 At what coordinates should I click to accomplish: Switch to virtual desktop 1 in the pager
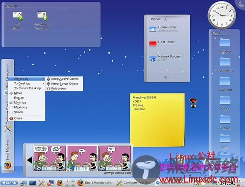coord(67,181)
